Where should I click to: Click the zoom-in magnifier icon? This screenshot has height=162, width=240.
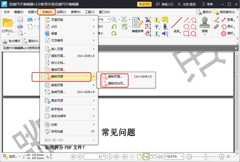click(x=114, y=20)
